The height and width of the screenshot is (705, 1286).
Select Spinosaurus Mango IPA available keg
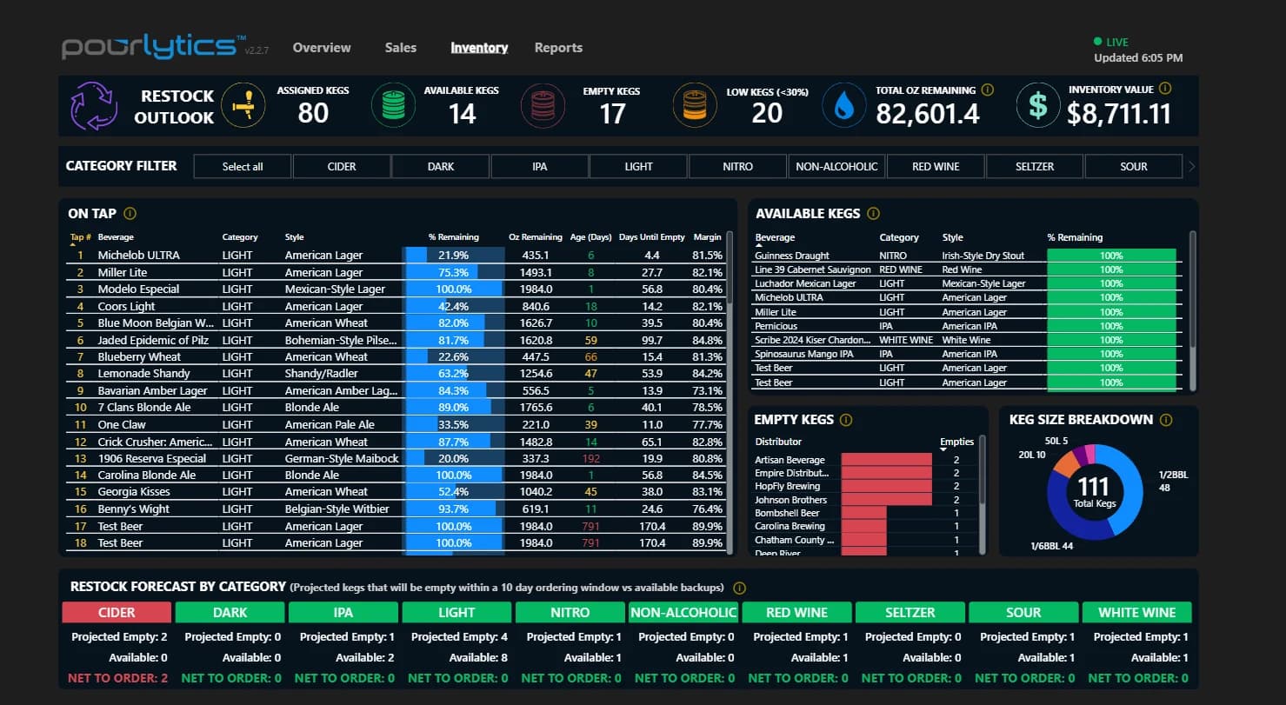click(x=968, y=354)
